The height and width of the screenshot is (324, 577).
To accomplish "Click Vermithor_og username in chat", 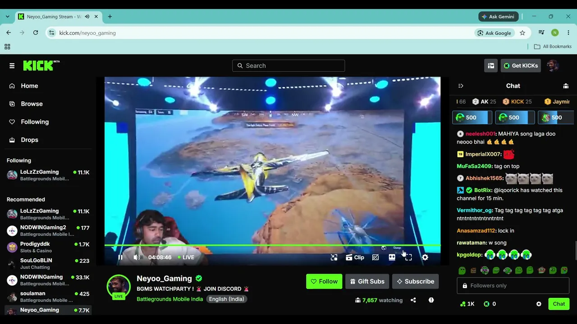I will pyautogui.click(x=474, y=210).
